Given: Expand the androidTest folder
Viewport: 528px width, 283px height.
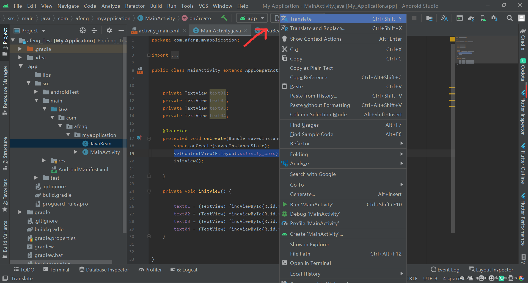Looking at the screenshot, I should coord(36,92).
